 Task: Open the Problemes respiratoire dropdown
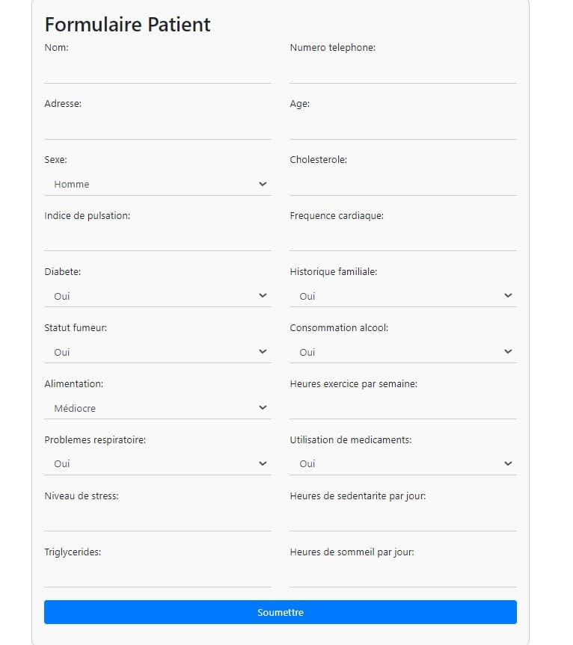click(157, 463)
